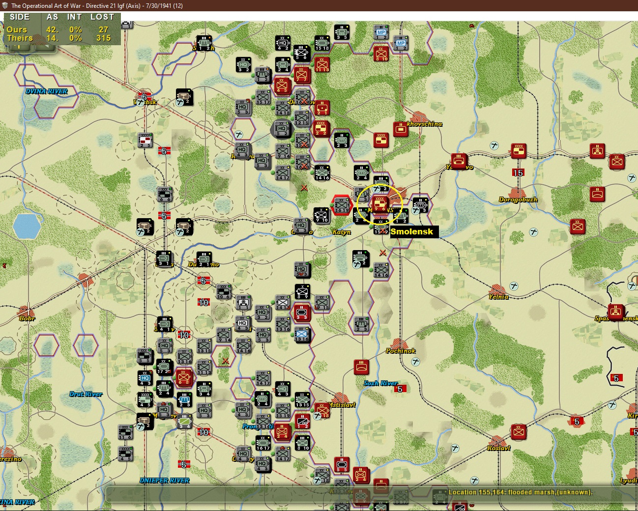Screen dimensions: 638x511
Task: Click the Soviet 7-7 infantry division
Action: 301,74
